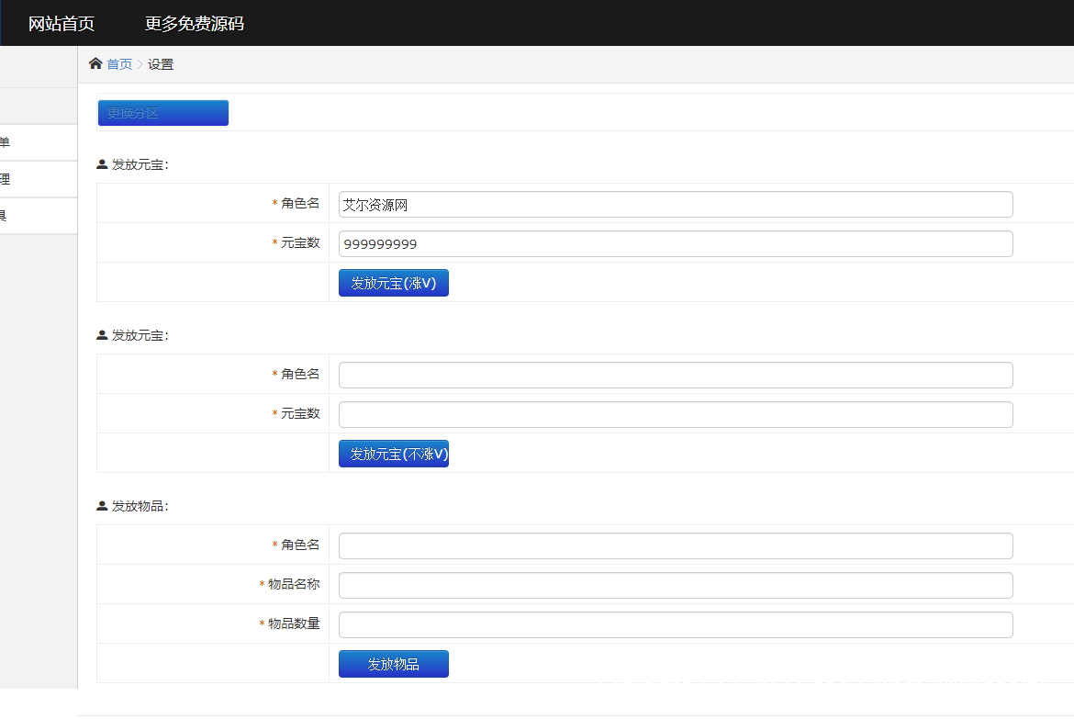The width and height of the screenshot is (1074, 719).
Task: Click the 发放物品 submit button
Action: (x=393, y=663)
